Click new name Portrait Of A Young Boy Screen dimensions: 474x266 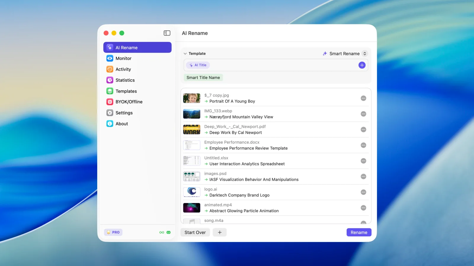coord(232,101)
